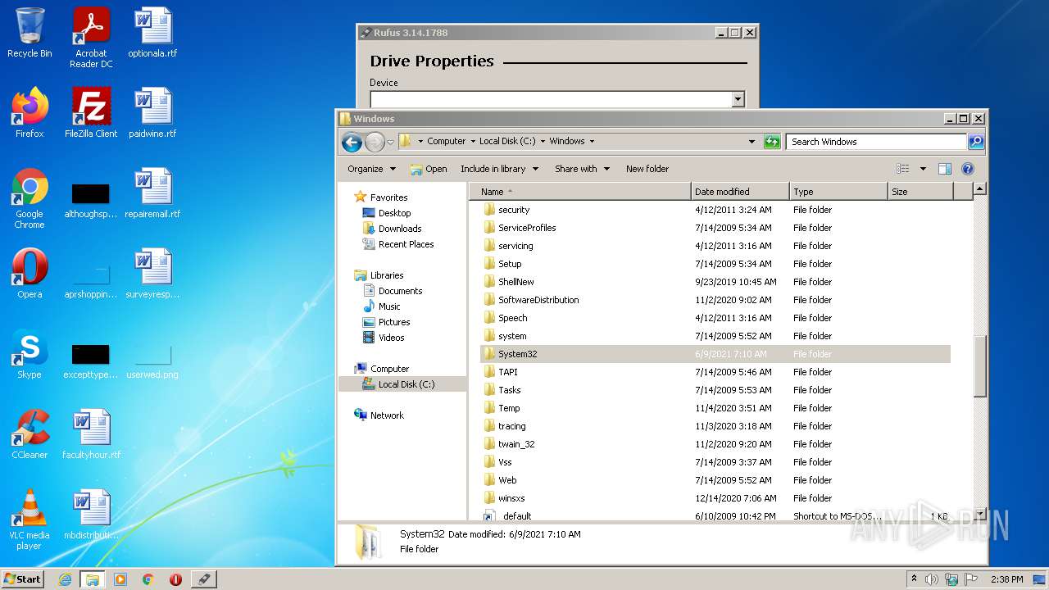Click the Windows Explorer taskbar button
1049x590 pixels.
(92, 579)
